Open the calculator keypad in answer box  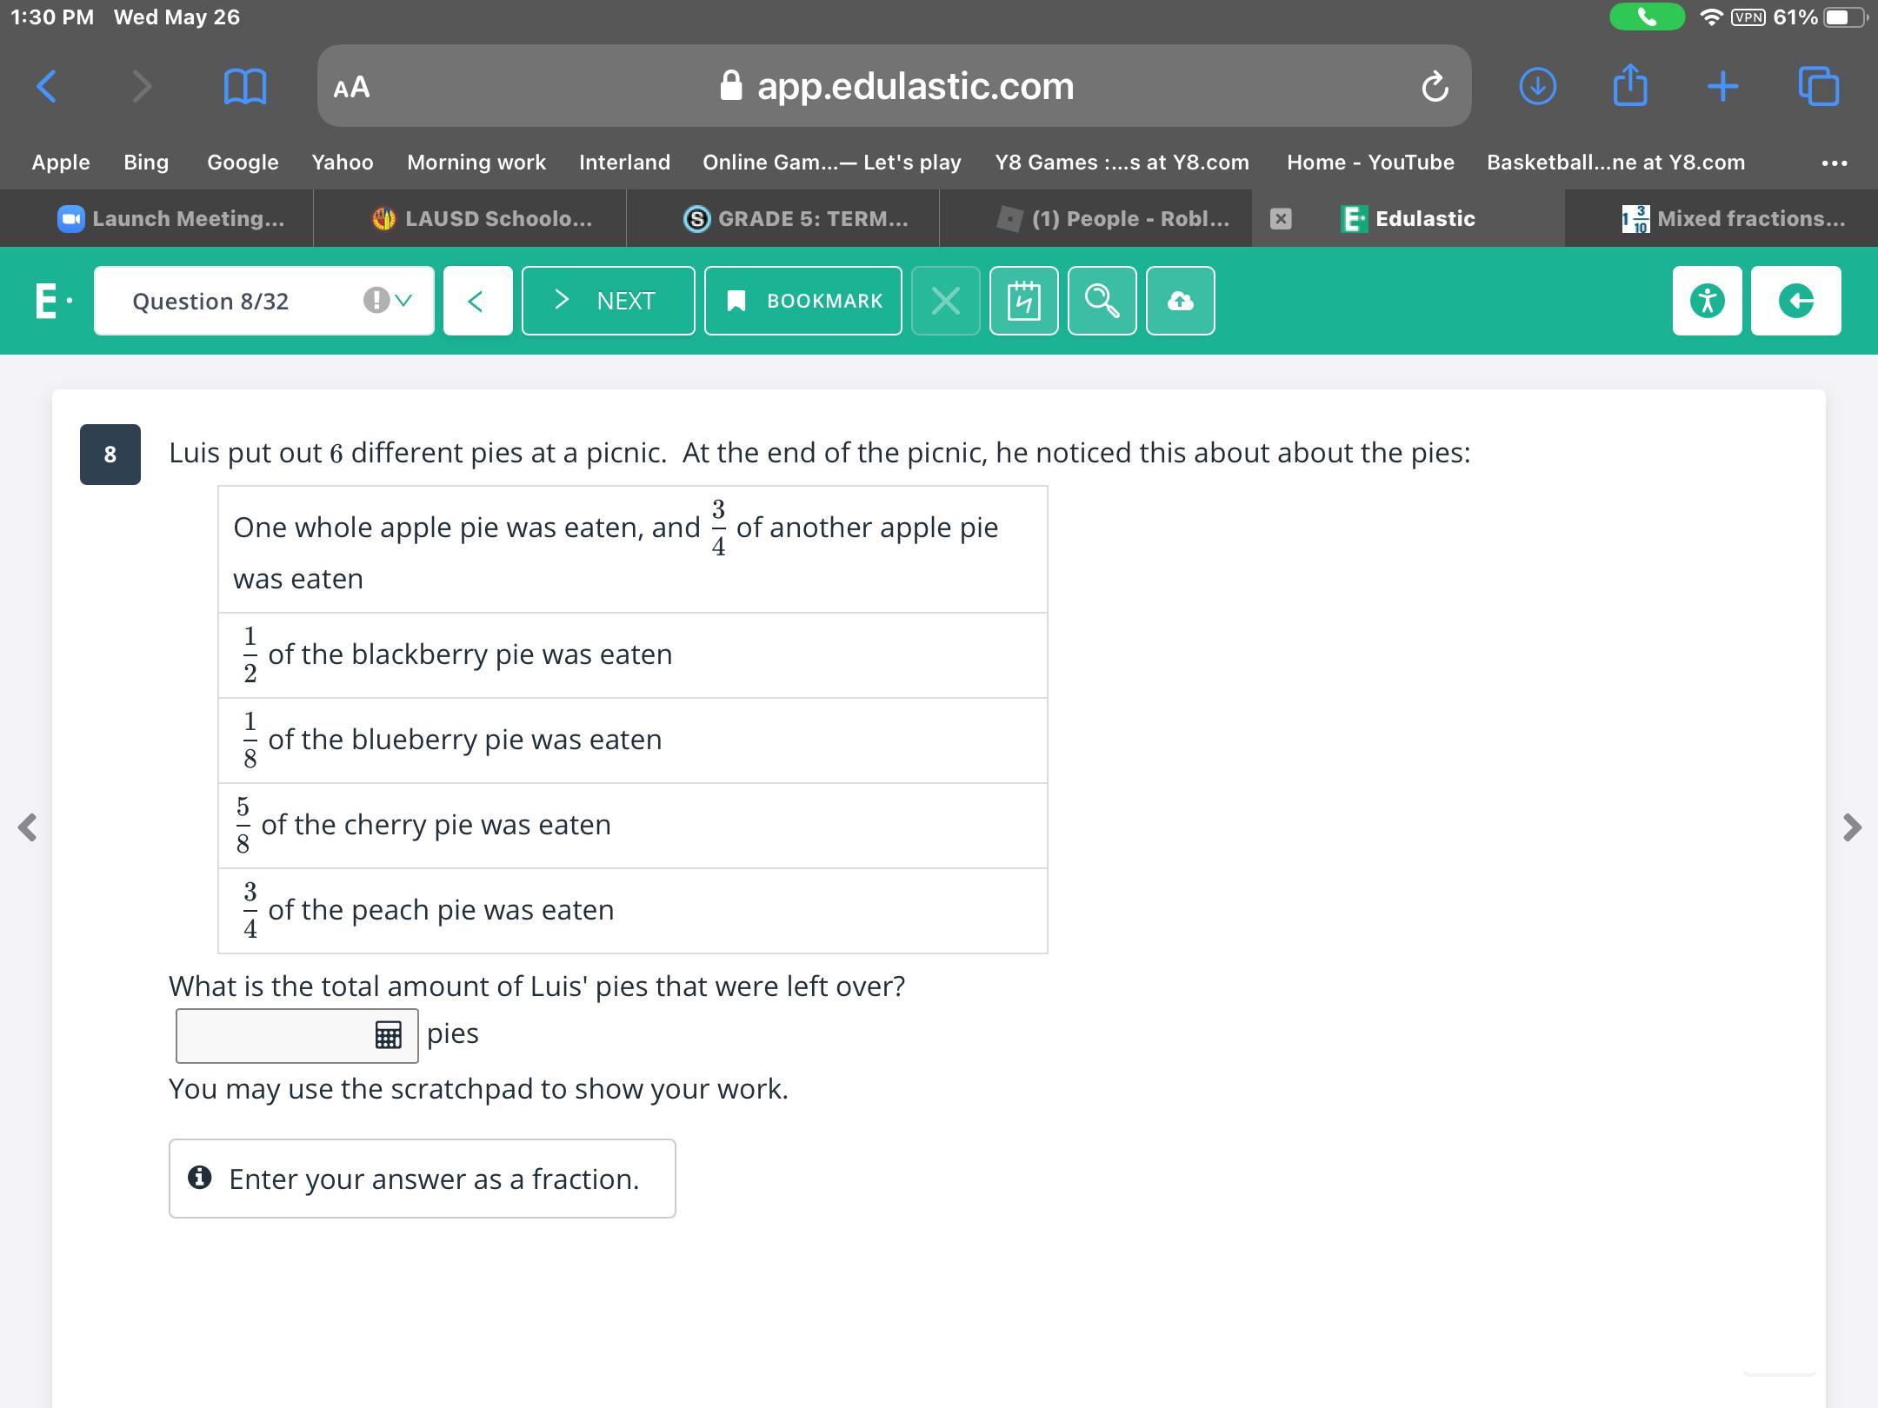(x=388, y=1035)
